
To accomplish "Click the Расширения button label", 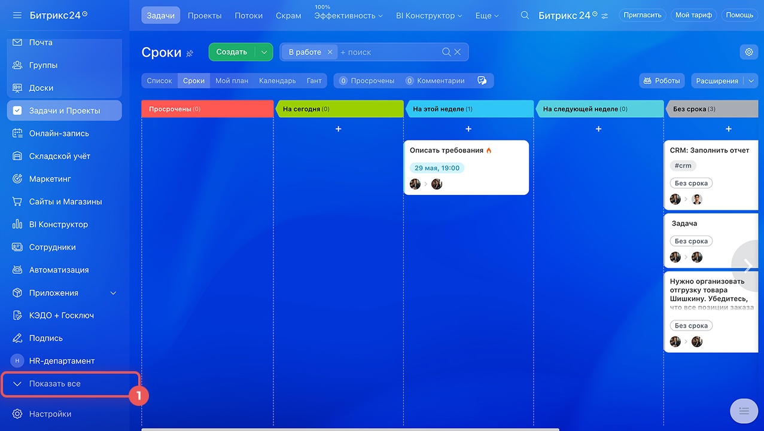I will [717, 81].
